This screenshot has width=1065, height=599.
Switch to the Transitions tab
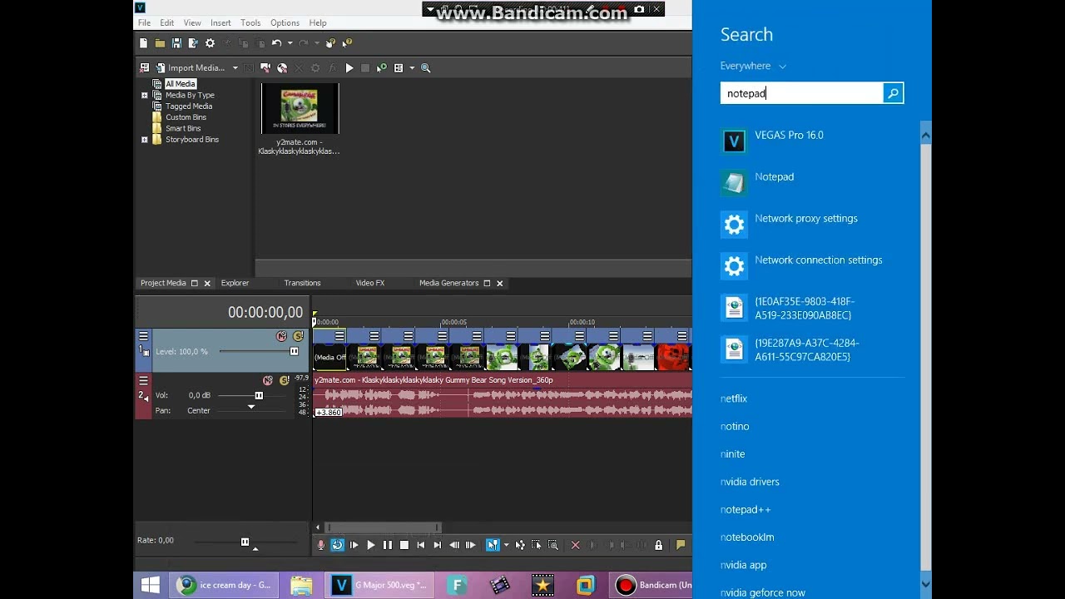click(302, 283)
